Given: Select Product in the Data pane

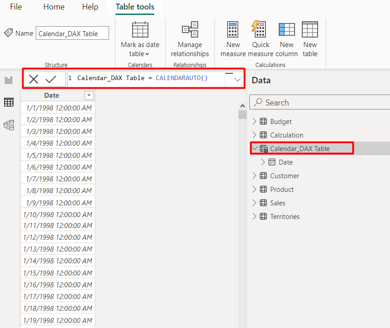Looking at the screenshot, I should (x=282, y=189).
